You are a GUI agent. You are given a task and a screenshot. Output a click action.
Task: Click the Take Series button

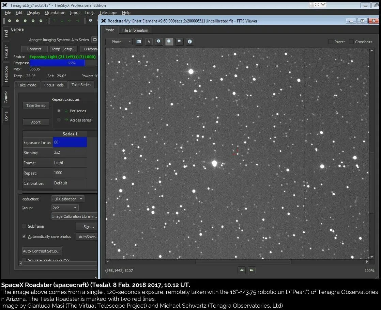point(36,105)
